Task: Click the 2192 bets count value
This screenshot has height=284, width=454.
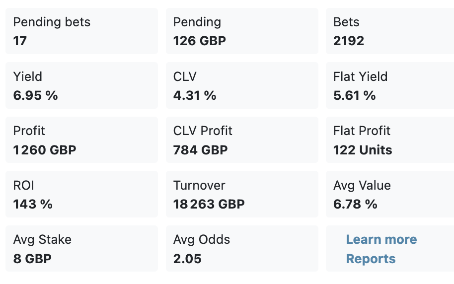Action: click(349, 41)
